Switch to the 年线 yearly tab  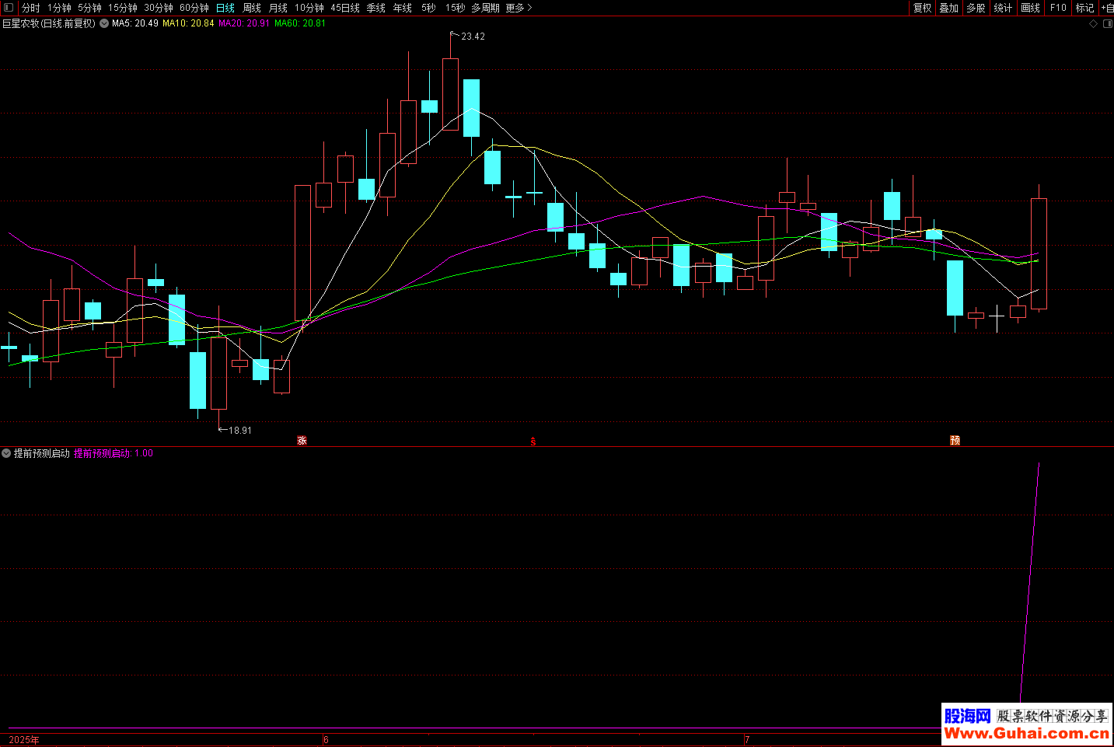coord(403,8)
